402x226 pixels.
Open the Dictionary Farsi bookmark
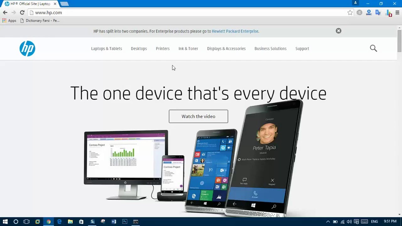pos(40,20)
